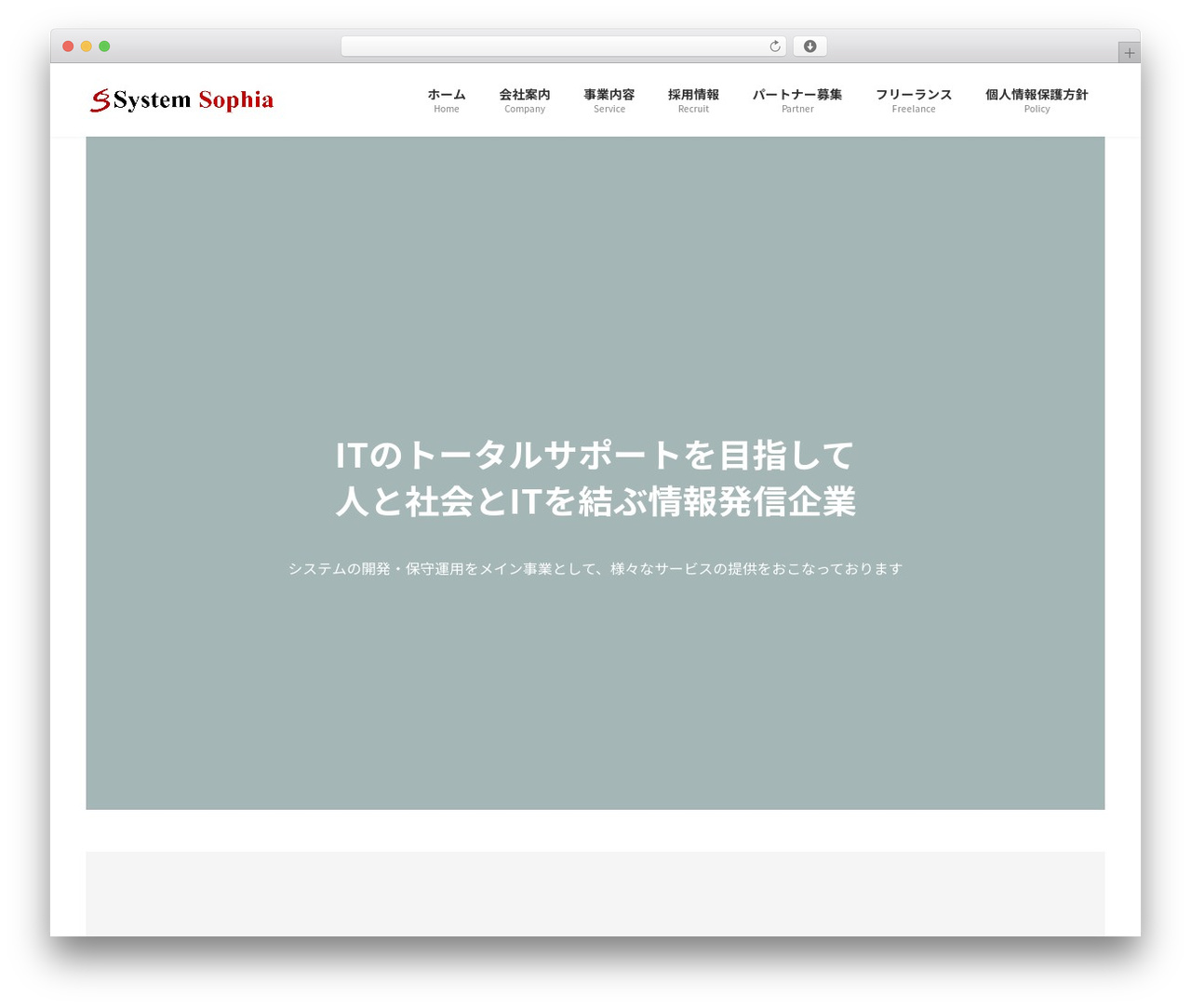The image size is (1191, 1008).
Task: Go to the パートナー募集 Partner page
Action: pos(797,100)
